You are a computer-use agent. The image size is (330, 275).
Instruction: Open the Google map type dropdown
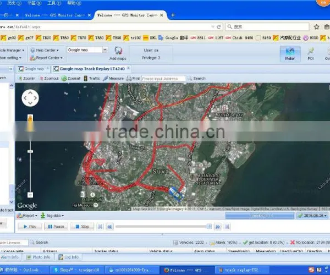(x=105, y=50)
